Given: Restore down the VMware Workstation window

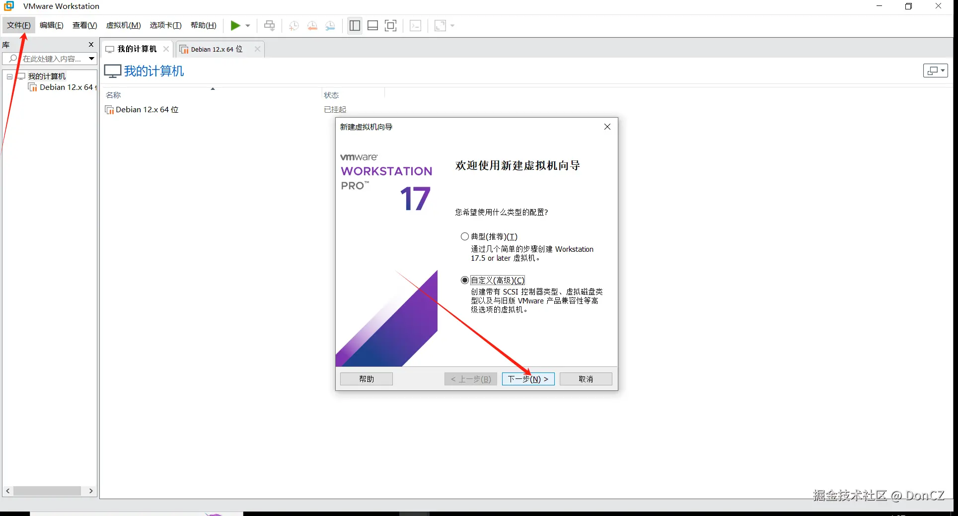Looking at the screenshot, I should tap(909, 6).
